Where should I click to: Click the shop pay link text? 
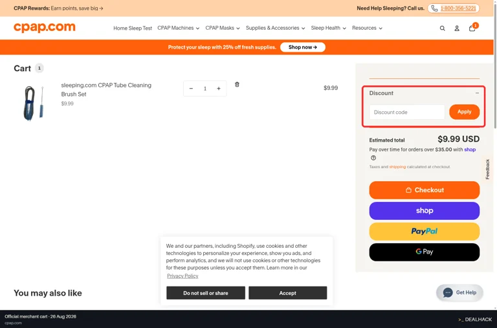point(470,149)
